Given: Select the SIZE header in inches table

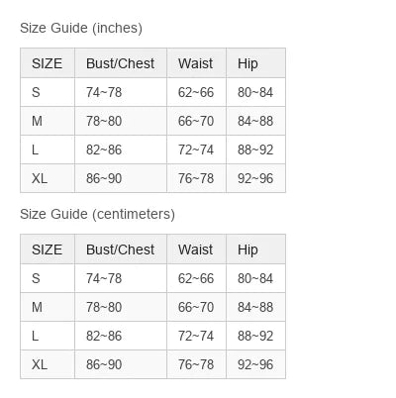Looking at the screenshot, I should tap(48, 63).
